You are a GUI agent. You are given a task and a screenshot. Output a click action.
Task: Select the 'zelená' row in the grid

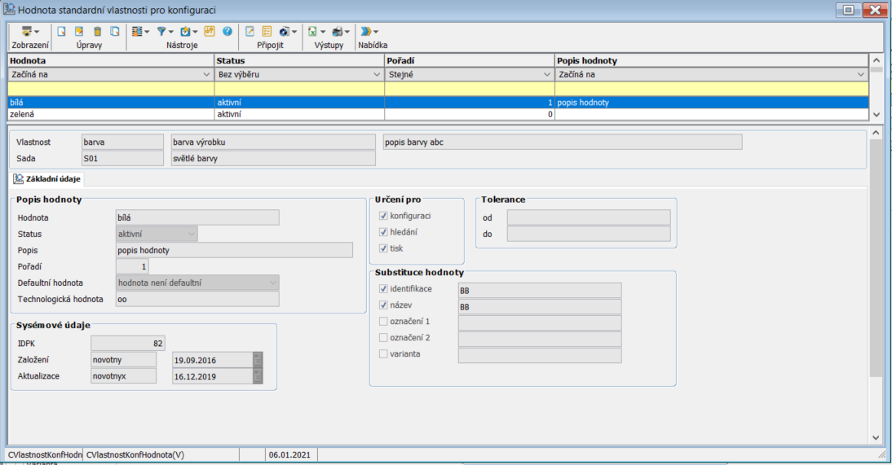tap(110, 115)
